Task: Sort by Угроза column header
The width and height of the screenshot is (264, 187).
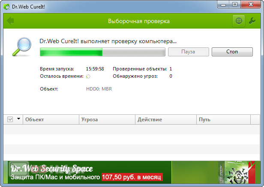Action: pos(107,120)
